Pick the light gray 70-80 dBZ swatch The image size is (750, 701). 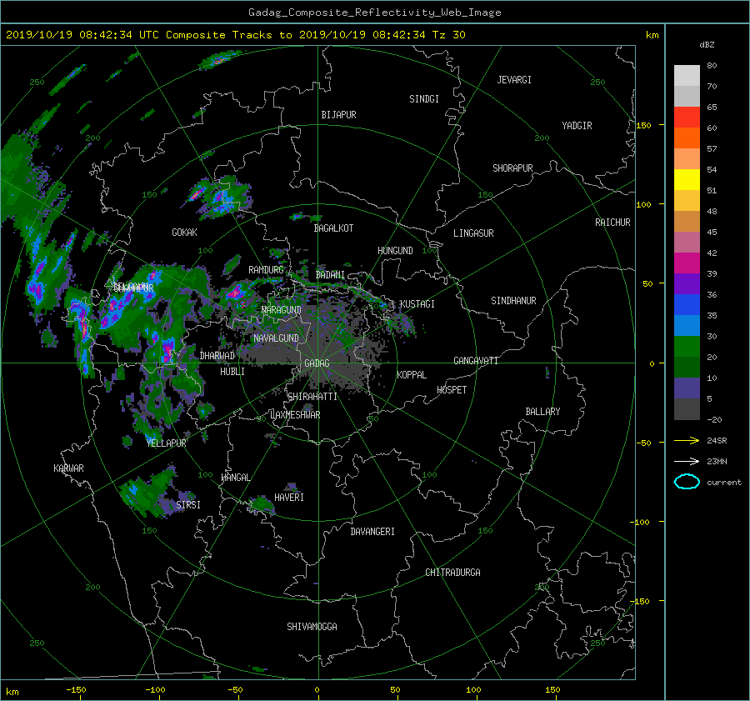click(x=687, y=76)
